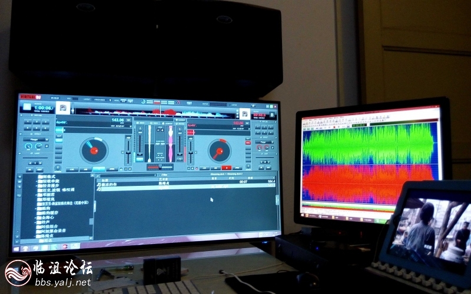Select the 铃声 folder in the browser
Screen dimensions: 471x294
[x=45, y=222]
